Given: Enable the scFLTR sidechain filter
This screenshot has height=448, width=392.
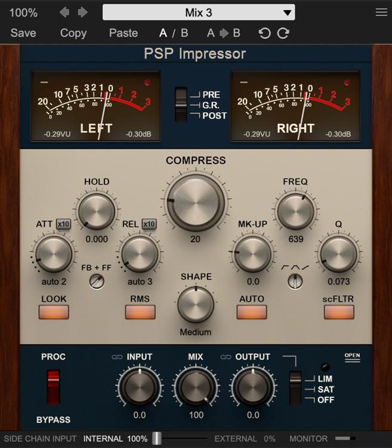Looking at the screenshot, I should click(x=339, y=312).
